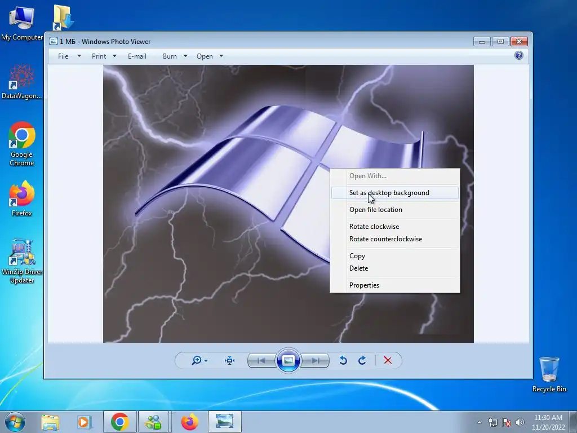This screenshot has width=577, height=433.
Task: Click the network tray icon
Action: [x=492, y=422]
